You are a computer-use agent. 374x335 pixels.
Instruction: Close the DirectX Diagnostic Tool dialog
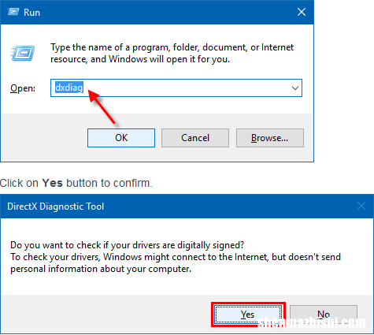361,206
